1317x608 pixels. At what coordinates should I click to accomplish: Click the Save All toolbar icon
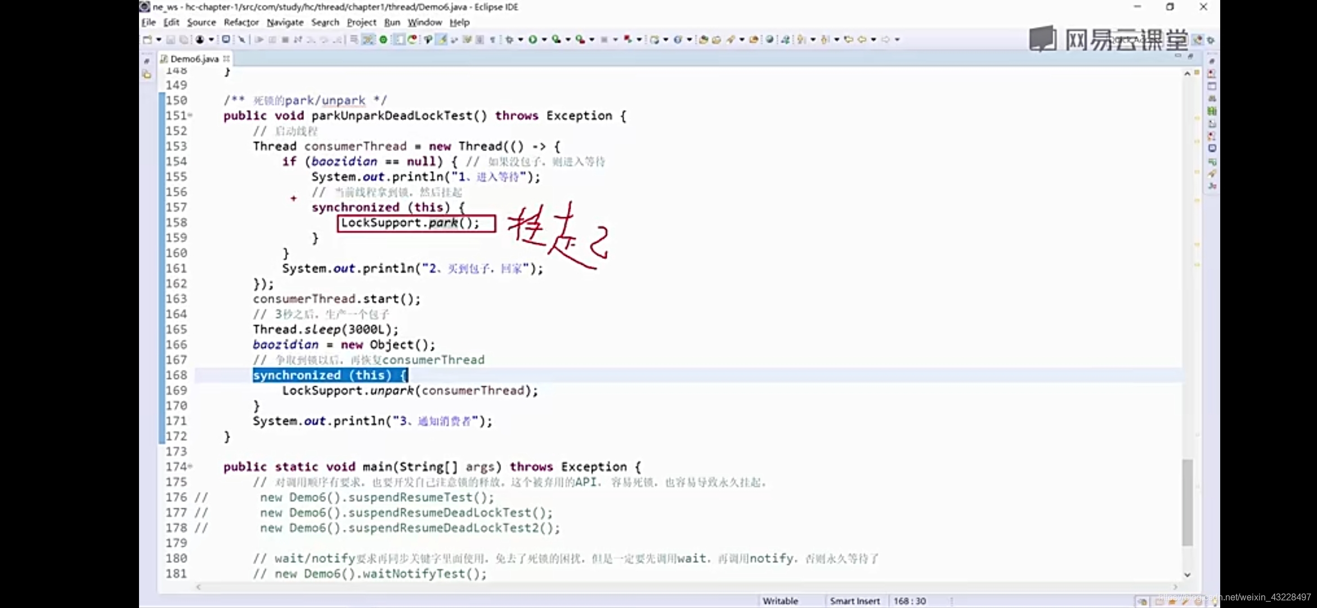tap(183, 39)
